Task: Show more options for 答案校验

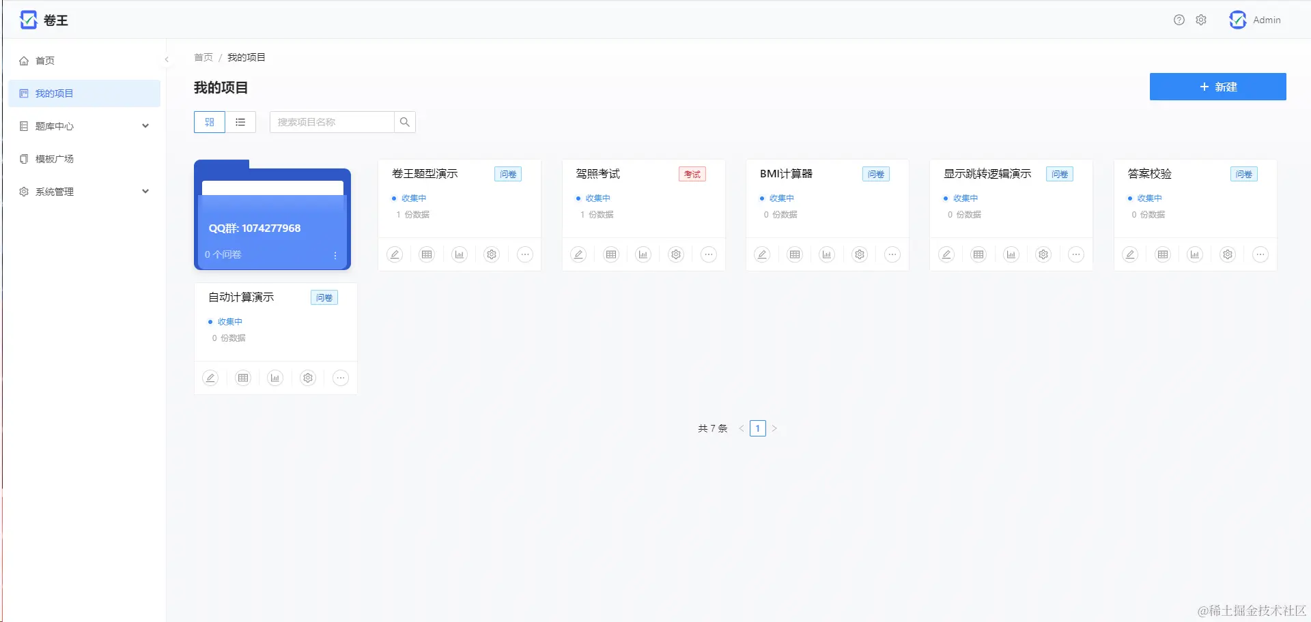Action: [x=1260, y=254]
